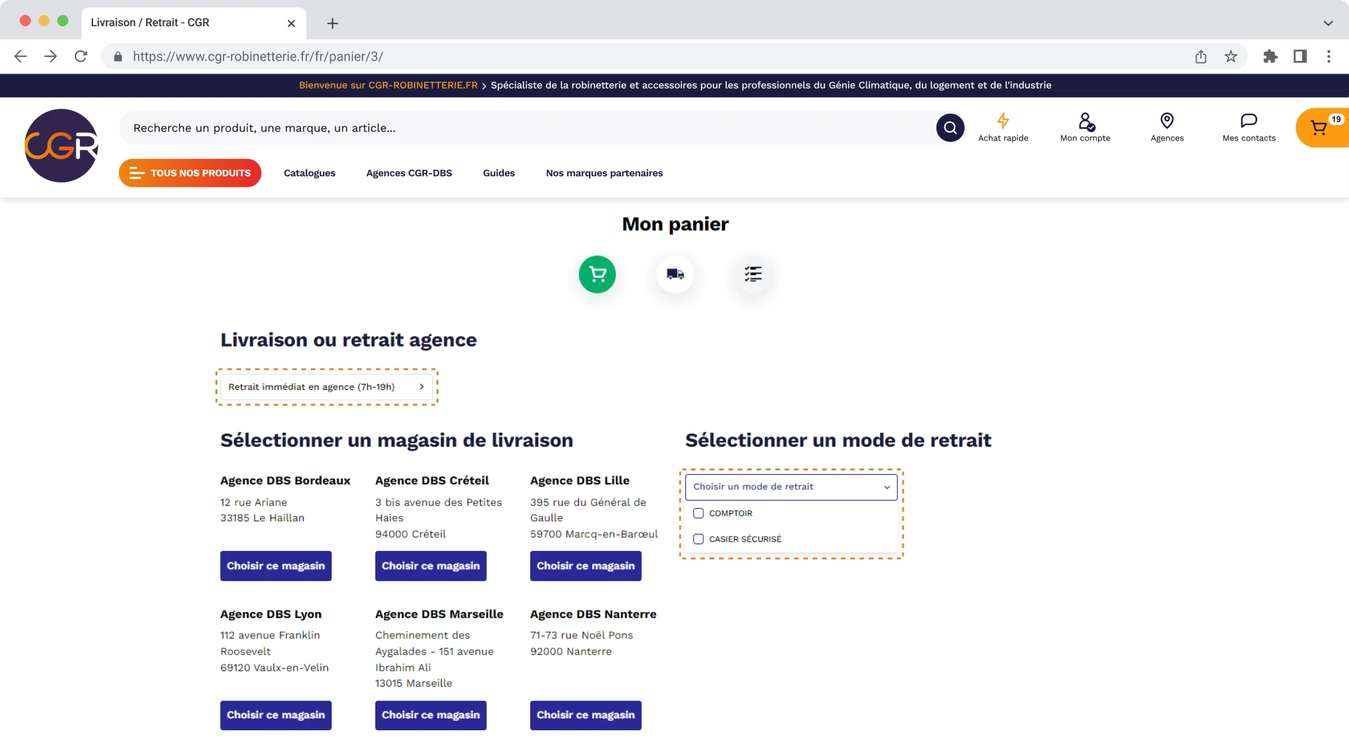Go back in browser history
The image size is (1349, 749).
(x=21, y=56)
